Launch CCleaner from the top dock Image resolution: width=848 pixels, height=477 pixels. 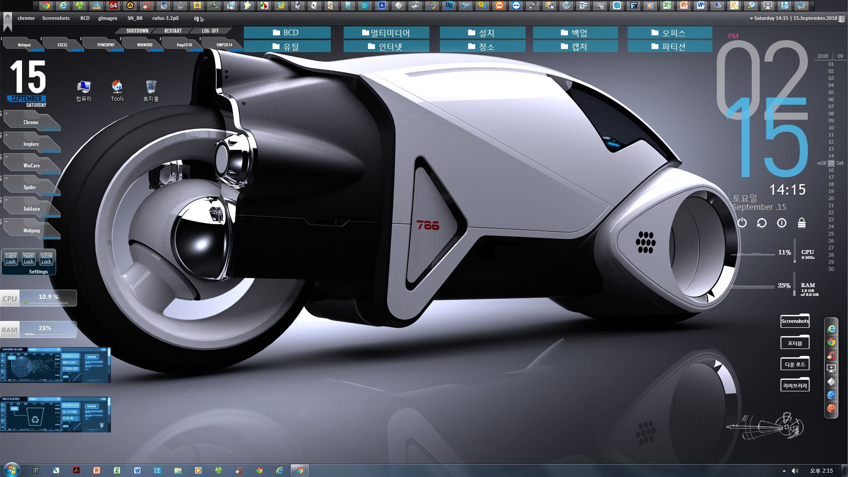click(x=147, y=6)
